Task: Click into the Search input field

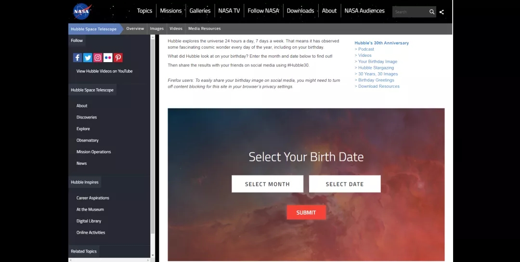Action: tap(411, 12)
